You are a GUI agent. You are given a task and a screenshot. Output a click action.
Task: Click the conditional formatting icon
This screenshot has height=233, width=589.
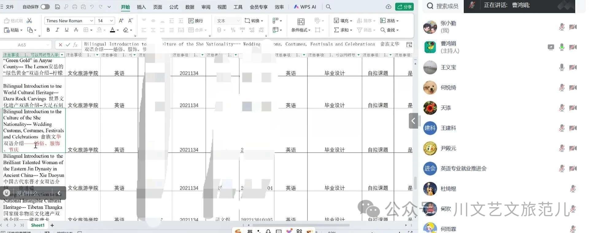click(301, 25)
